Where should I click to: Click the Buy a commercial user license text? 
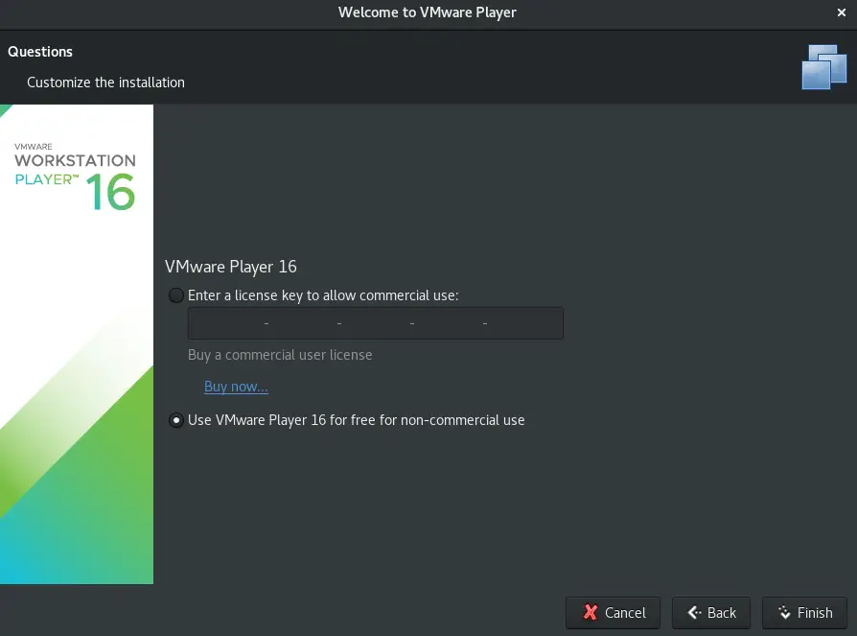280,355
